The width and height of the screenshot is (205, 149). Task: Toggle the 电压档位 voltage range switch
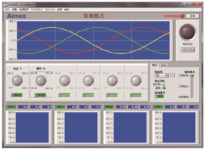click(x=164, y=86)
